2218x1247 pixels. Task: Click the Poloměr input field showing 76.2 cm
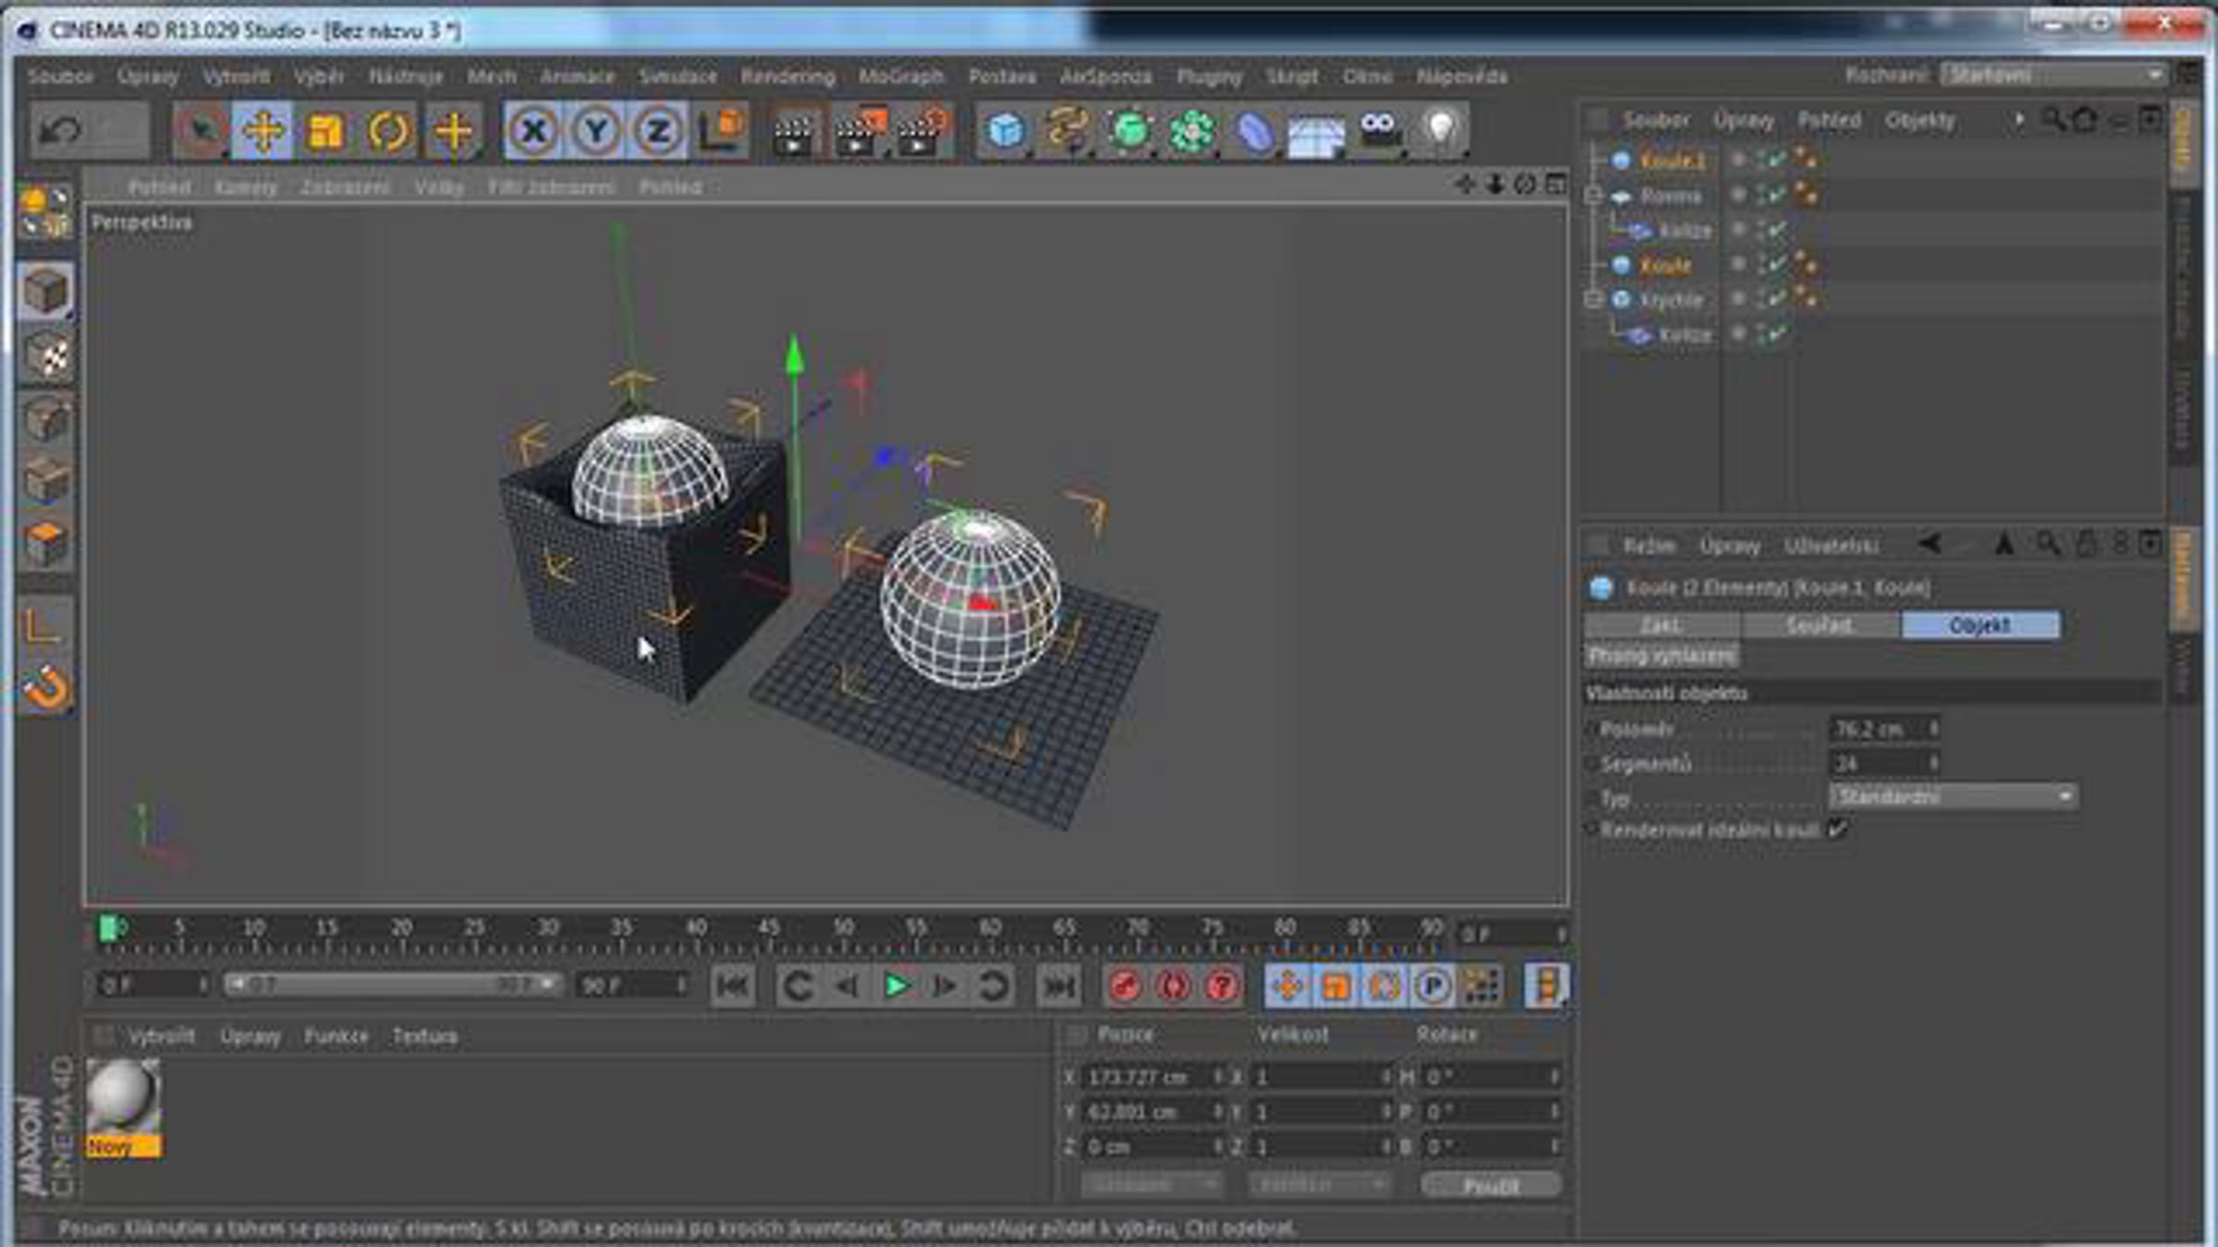tap(1876, 729)
